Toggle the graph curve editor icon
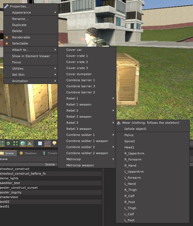Image resolution: width=193 pixels, height=226 pixels. coord(48,143)
